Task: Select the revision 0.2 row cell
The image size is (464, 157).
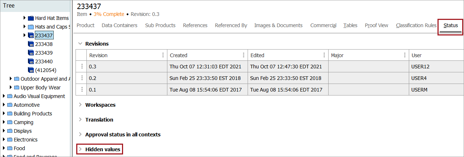Action: click(93, 78)
